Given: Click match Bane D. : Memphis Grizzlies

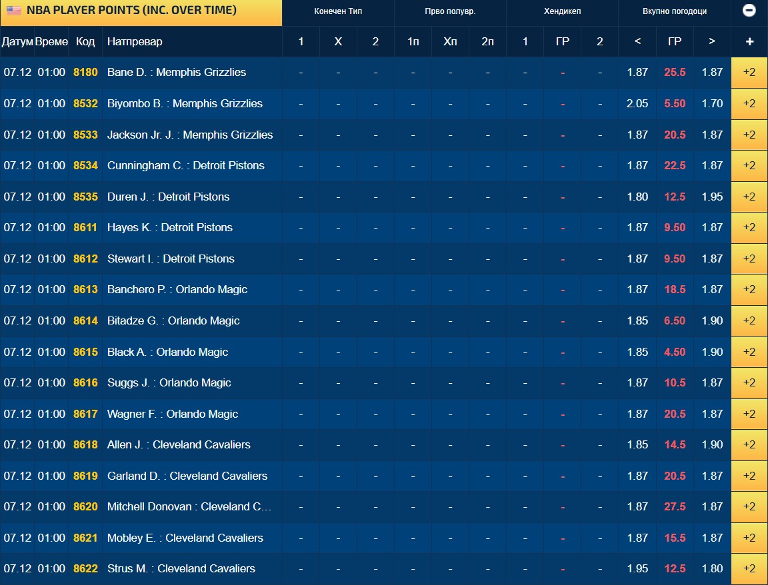Looking at the screenshot, I should [177, 73].
